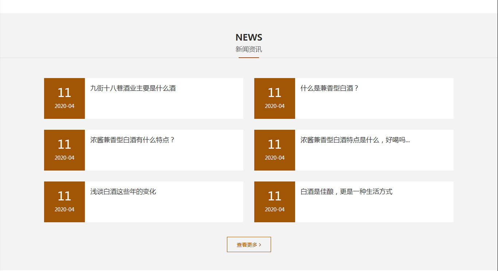Click day number 11 beside 什么是兼香型白酒？
The height and width of the screenshot is (271, 498).
tap(275, 93)
